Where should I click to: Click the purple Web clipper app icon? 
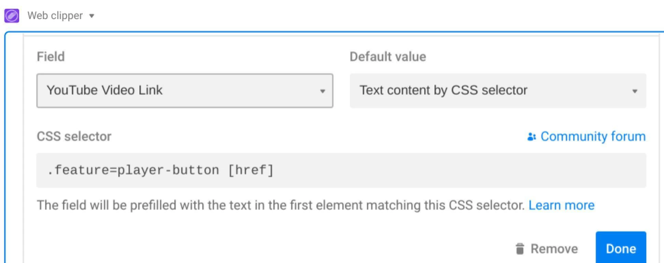(12, 16)
